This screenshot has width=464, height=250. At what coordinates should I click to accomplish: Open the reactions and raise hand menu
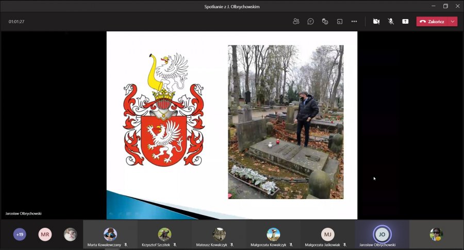[325, 22]
